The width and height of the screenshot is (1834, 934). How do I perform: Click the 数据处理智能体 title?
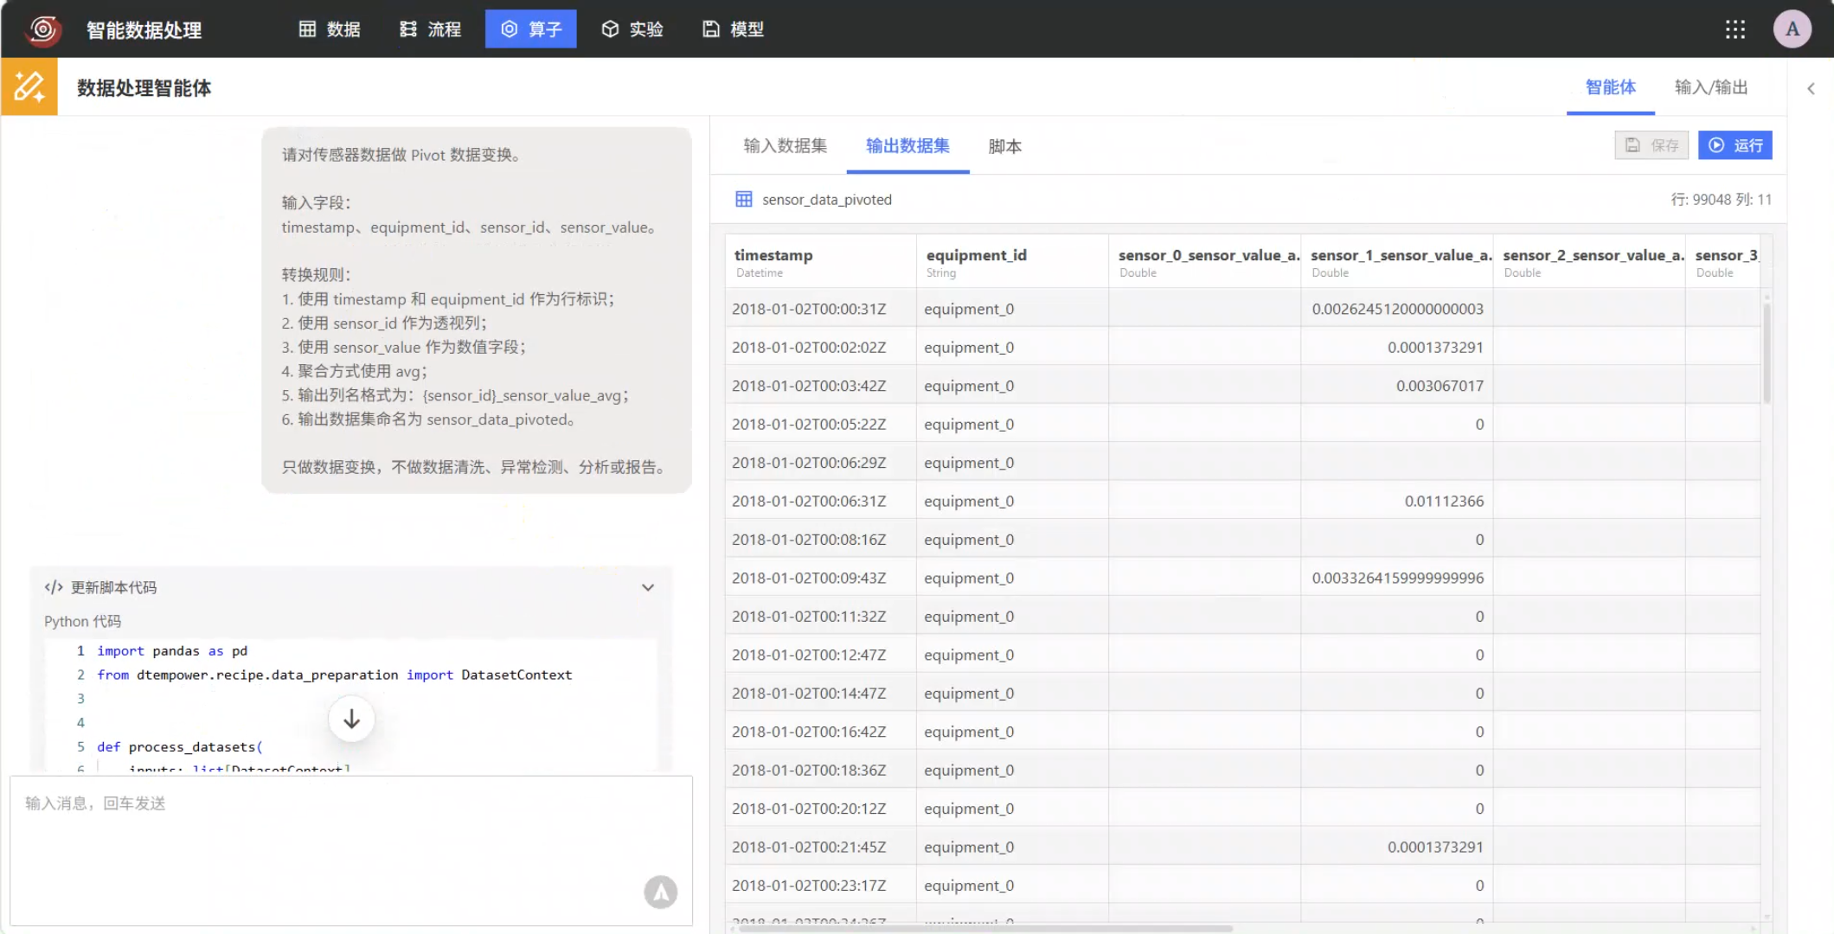click(144, 87)
